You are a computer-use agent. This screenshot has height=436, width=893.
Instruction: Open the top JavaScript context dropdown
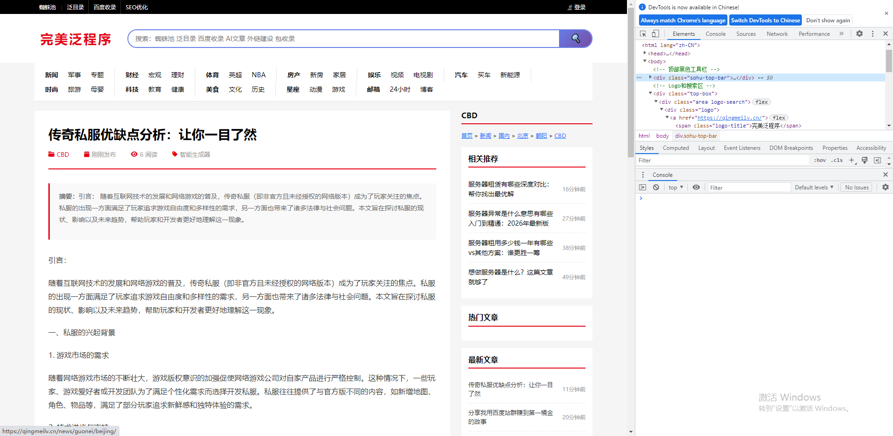pyautogui.click(x=676, y=188)
